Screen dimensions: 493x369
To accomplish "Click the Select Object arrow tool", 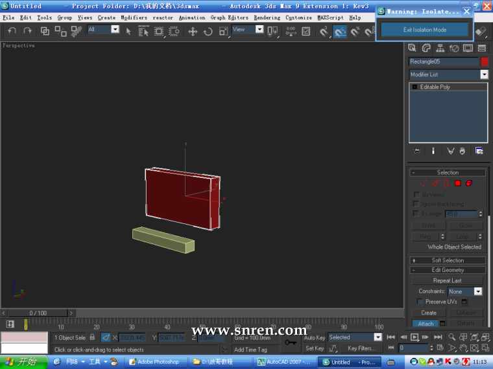I will tap(128, 31).
